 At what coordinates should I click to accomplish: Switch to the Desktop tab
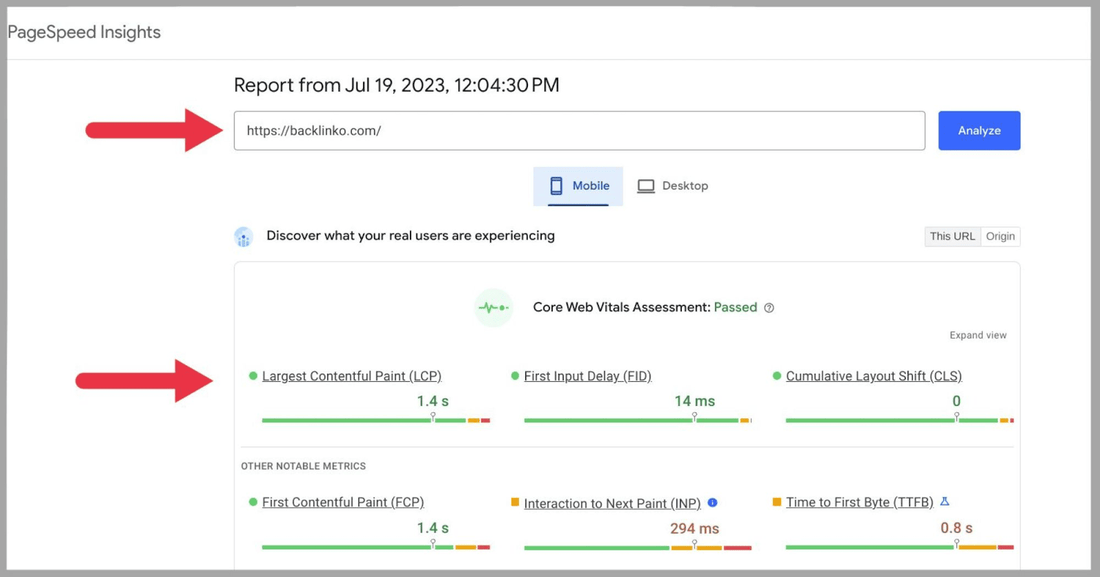coord(672,186)
